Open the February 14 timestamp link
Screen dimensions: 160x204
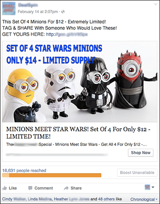click(x=38, y=12)
